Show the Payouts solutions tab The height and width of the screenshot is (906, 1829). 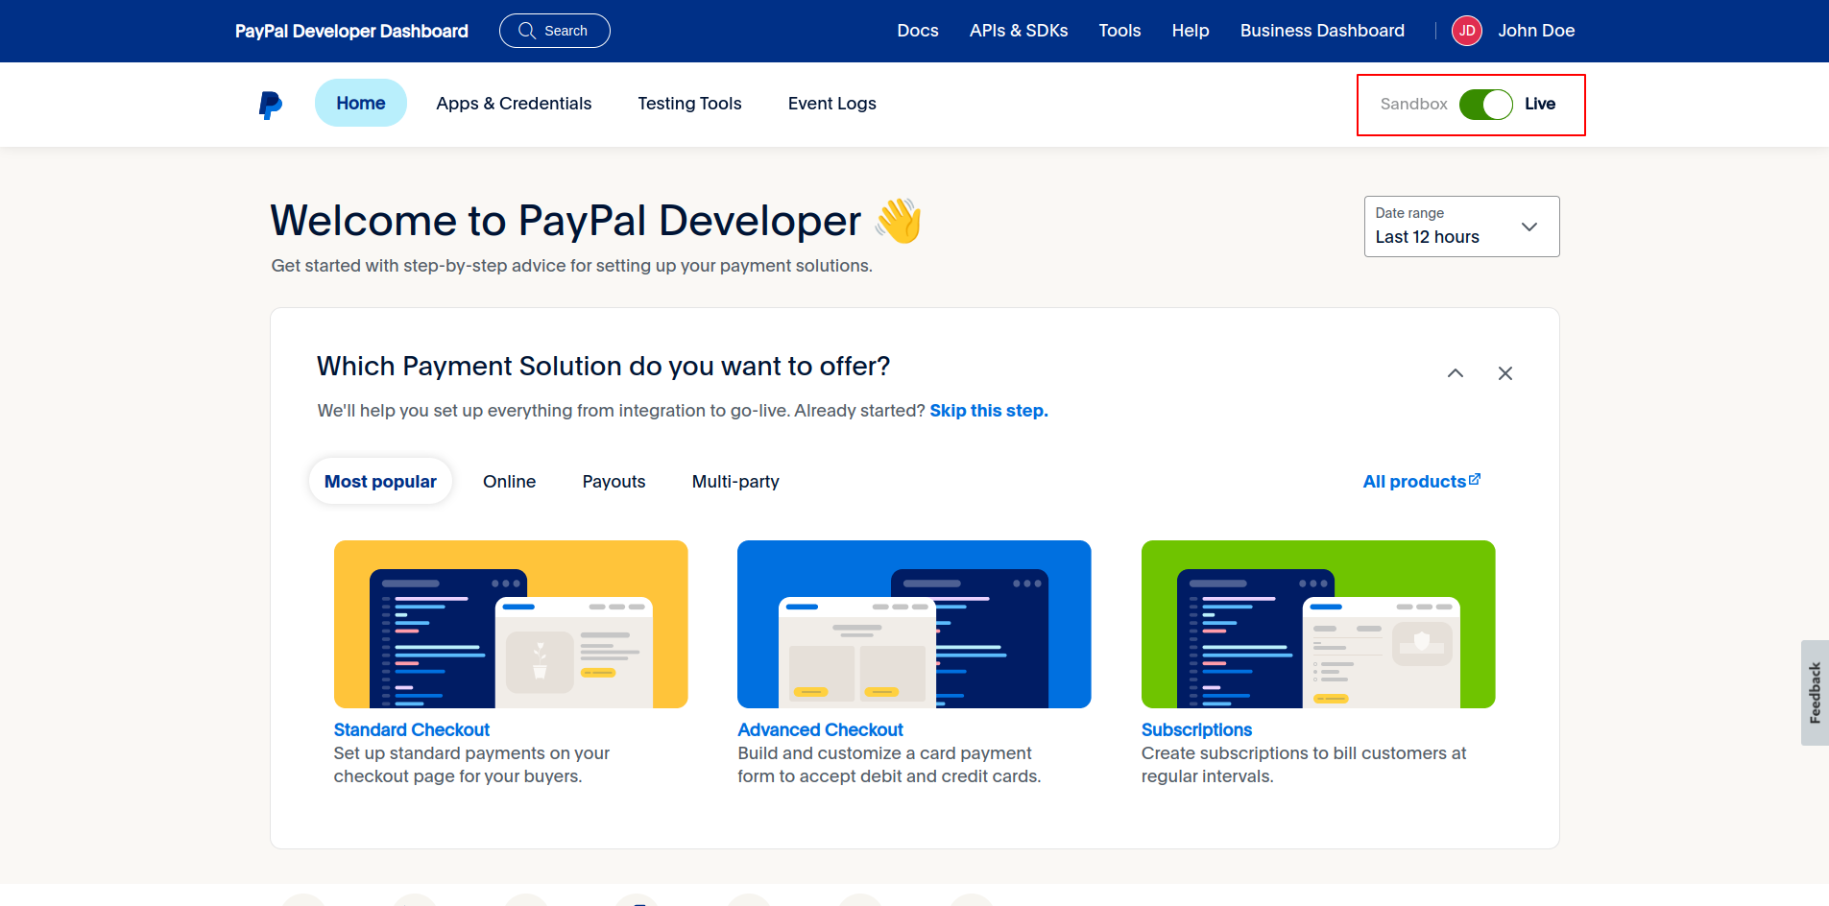(x=614, y=481)
